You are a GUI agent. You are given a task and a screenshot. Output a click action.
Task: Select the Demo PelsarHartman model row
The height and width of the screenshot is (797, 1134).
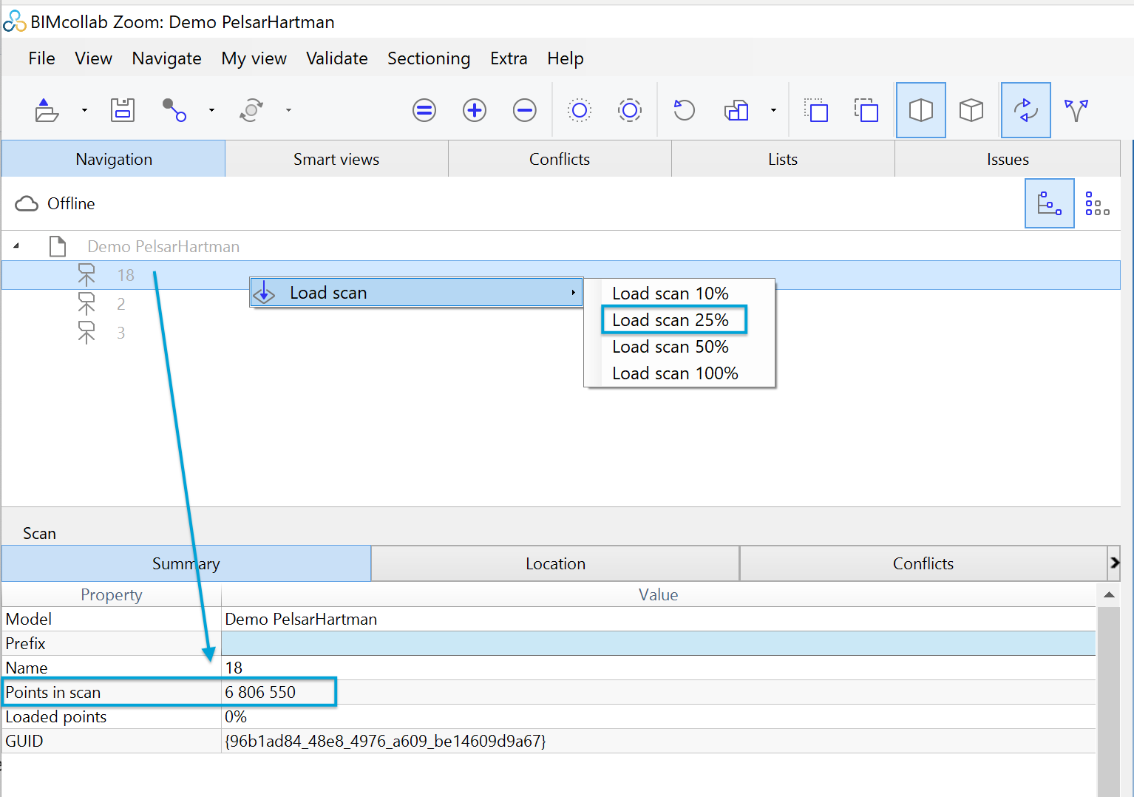[163, 246]
